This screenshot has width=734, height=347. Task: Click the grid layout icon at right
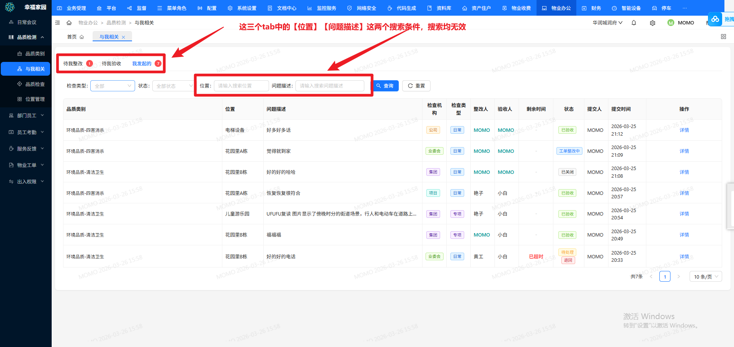[x=723, y=37]
